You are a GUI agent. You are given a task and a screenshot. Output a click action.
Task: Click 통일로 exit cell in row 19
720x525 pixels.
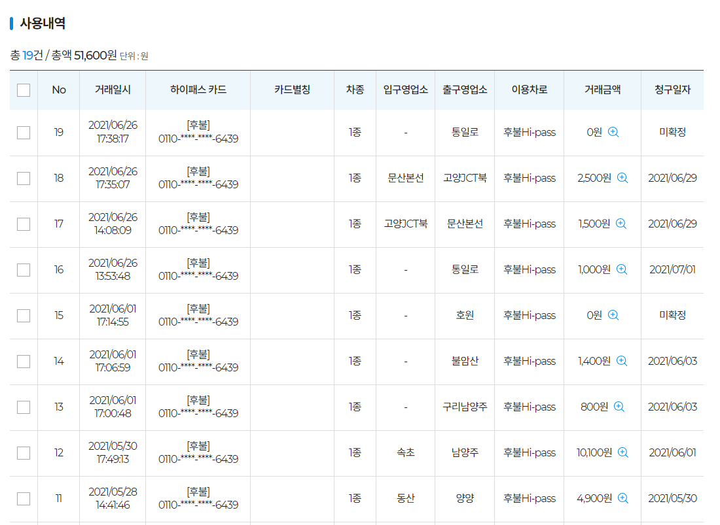tap(465, 132)
